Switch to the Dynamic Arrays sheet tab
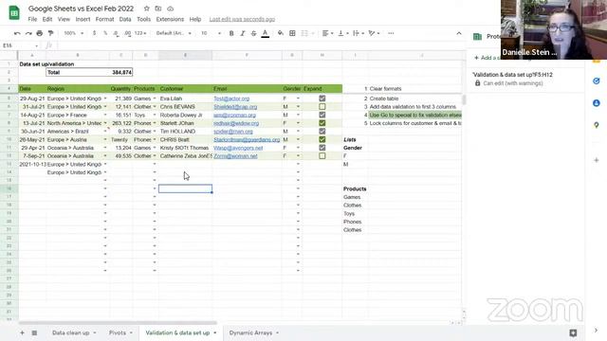Viewport: 607px width, 341px height. (253, 332)
